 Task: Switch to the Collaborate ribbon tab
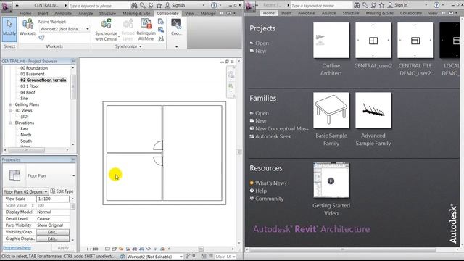click(x=167, y=13)
